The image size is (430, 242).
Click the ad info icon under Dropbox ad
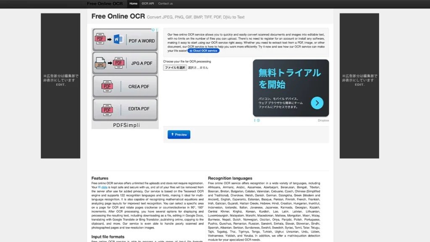coord(258,120)
